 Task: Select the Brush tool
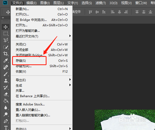(x=5, y=74)
